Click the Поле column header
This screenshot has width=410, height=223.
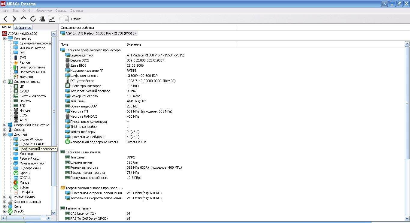pos(92,44)
